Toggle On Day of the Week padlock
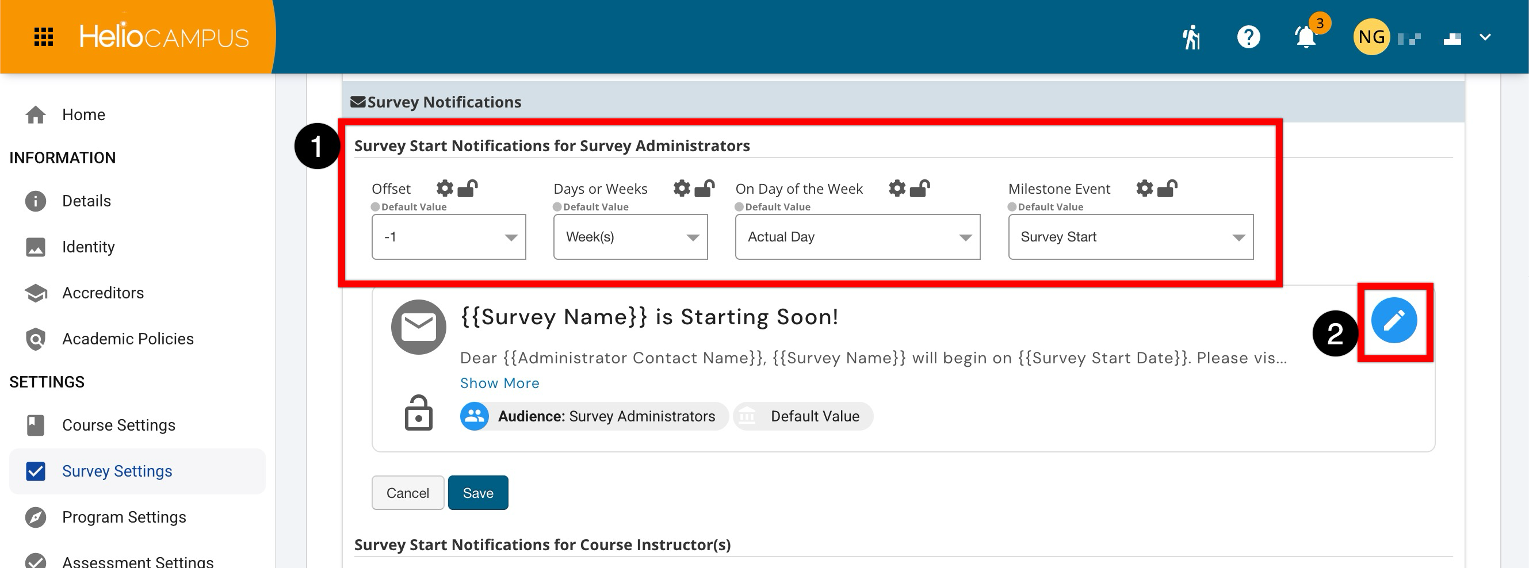Image resolution: width=1529 pixels, height=568 pixels. click(920, 189)
